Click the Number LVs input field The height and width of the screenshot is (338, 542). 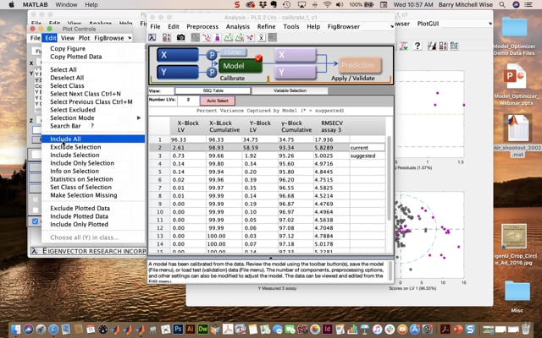click(188, 101)
